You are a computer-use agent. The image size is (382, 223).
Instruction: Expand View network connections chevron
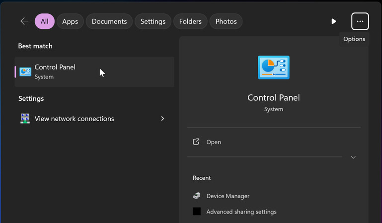pos(162,119)
